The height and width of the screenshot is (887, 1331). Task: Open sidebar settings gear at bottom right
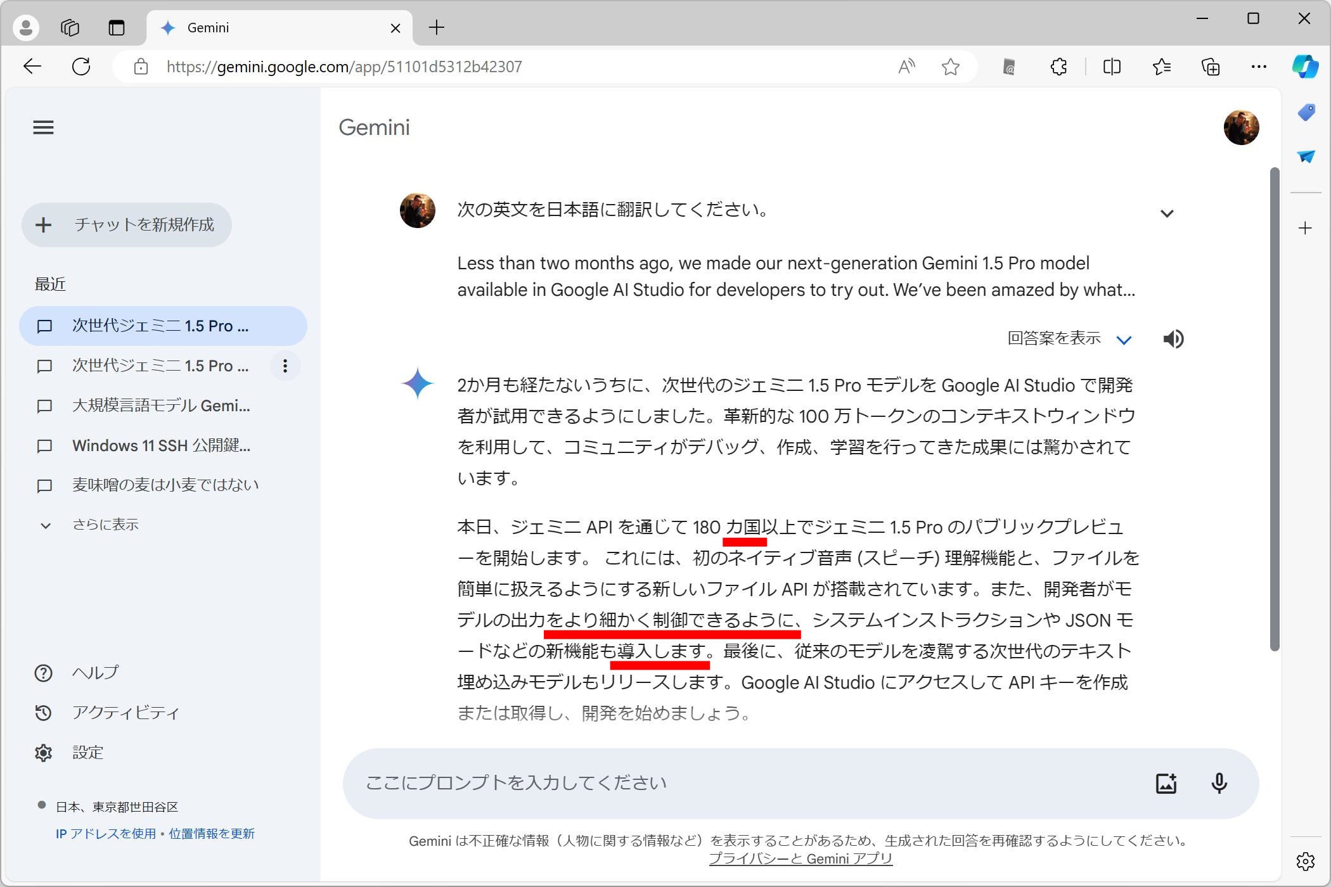[x=1305, y=861]
